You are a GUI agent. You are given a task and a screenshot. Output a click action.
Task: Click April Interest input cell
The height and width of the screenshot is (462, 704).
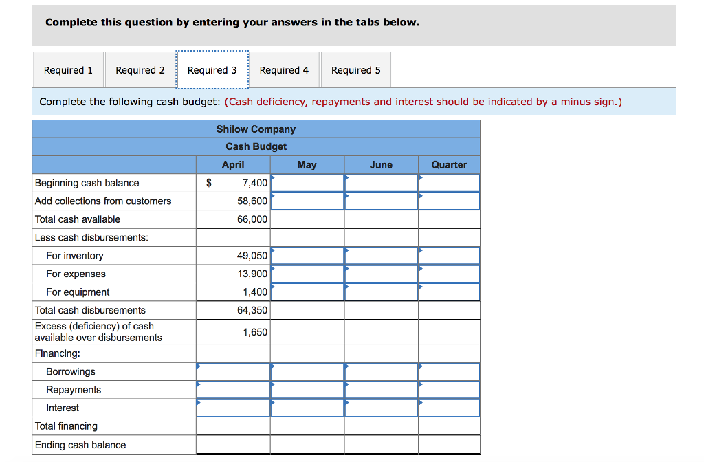[x=233, y=408]
